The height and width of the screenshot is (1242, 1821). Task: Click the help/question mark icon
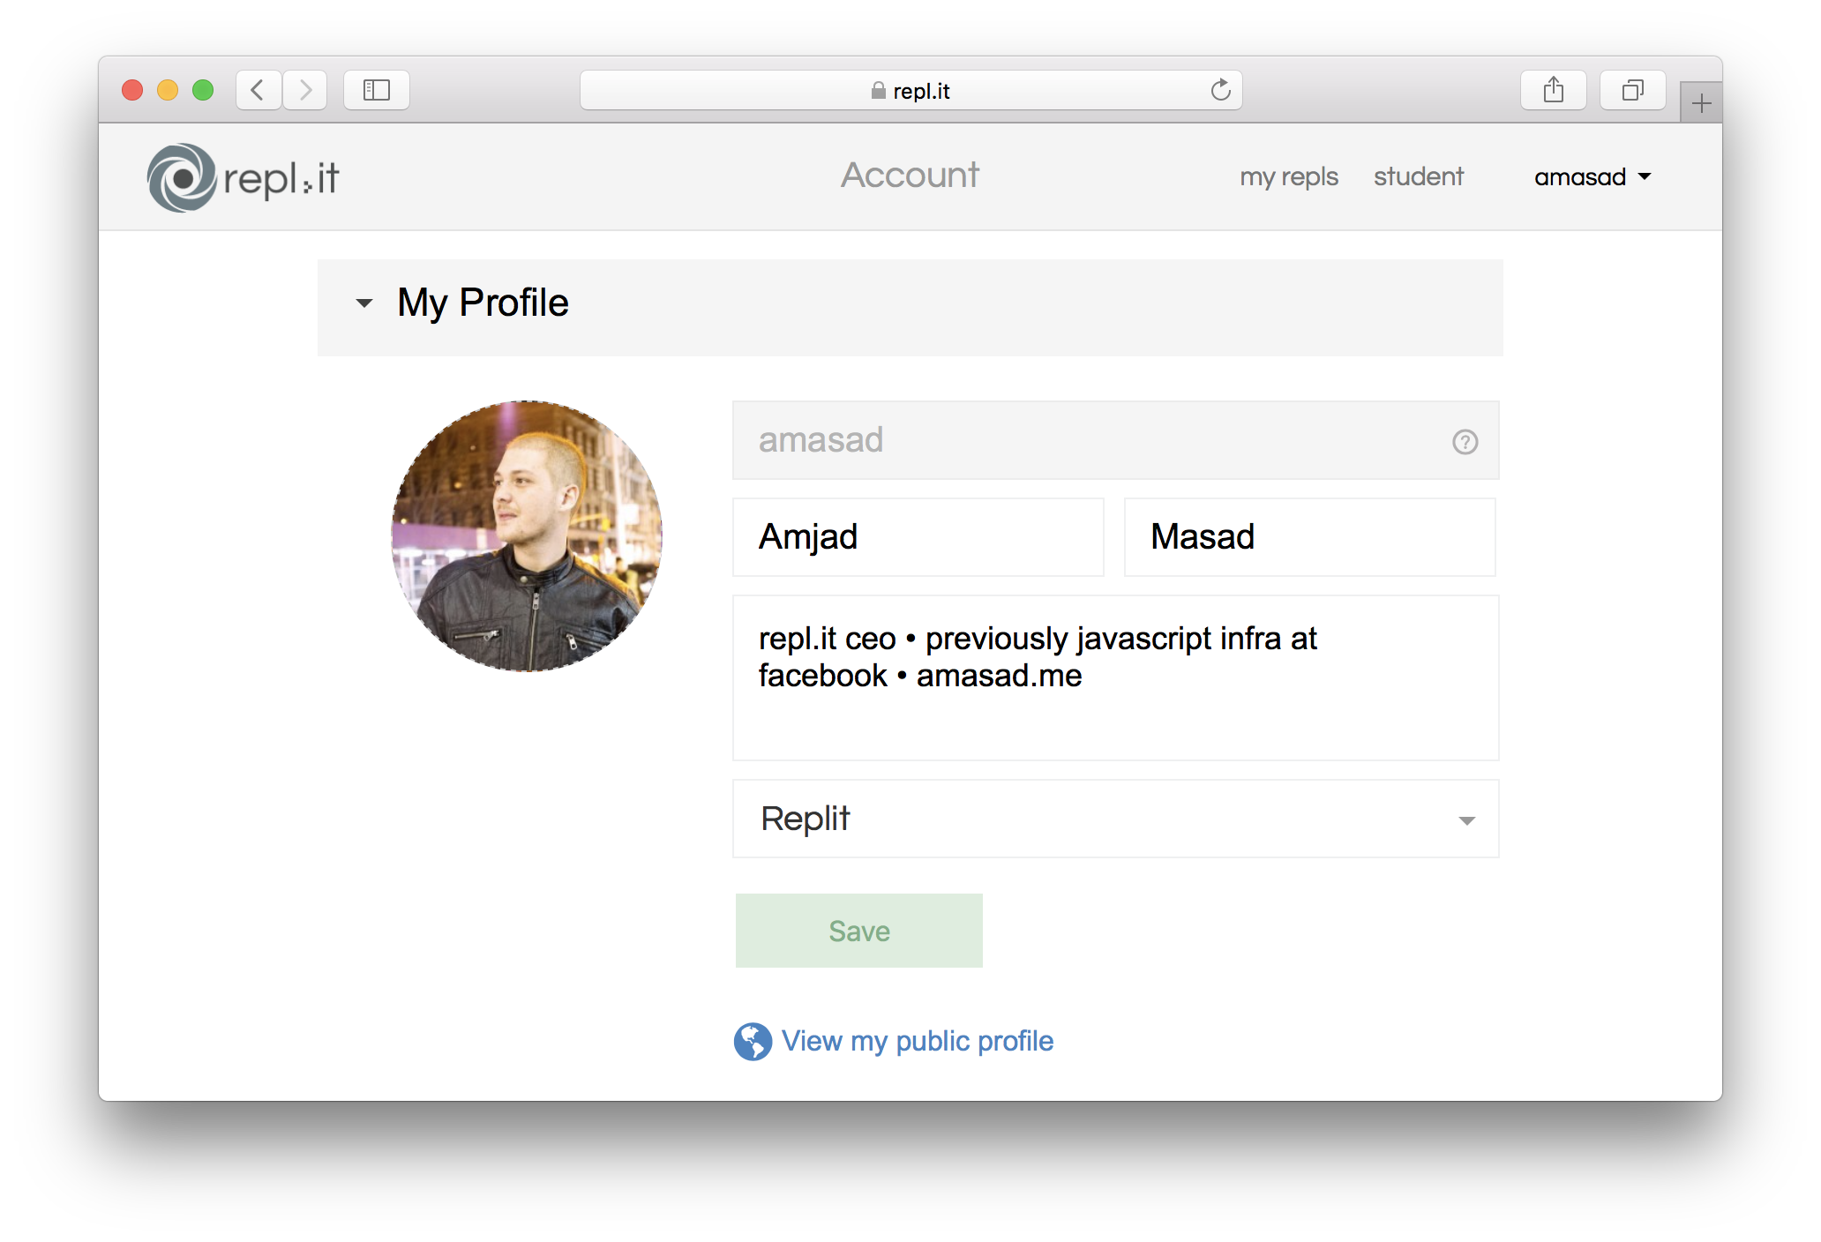coord(1465,441)
